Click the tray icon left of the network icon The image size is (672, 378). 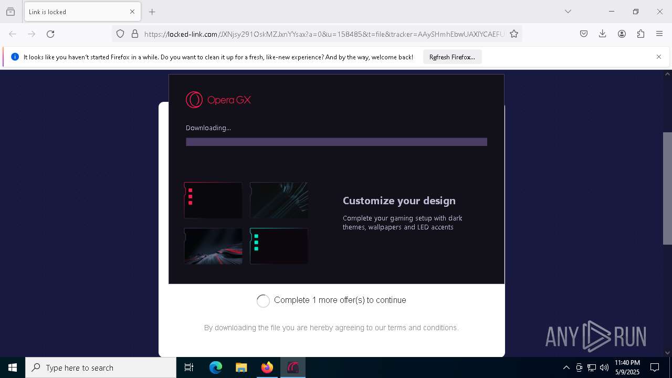(579, 367)
